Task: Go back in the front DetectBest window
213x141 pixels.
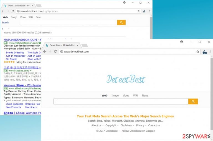Action: 45,52
